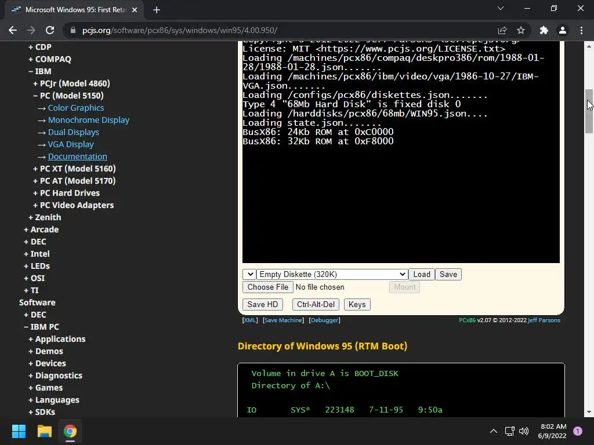Screen dimensions: 594x445
Task: Click the padlock site info icon
Action: (x=73, y=30)
